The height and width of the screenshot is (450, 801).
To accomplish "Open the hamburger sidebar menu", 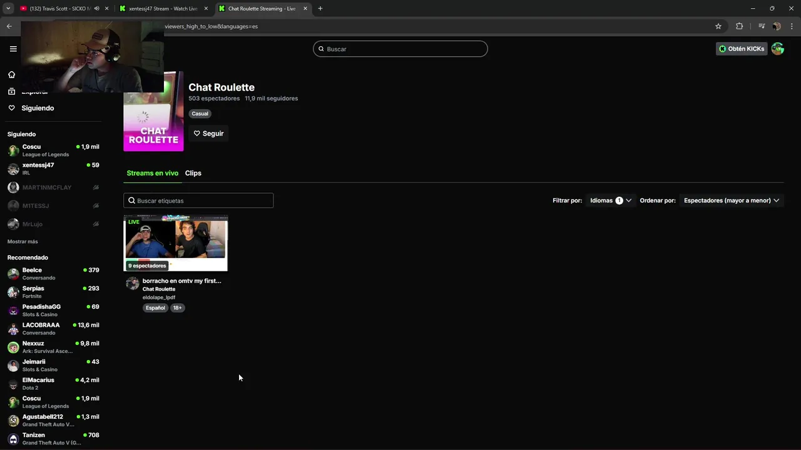I will coord(13,49).
